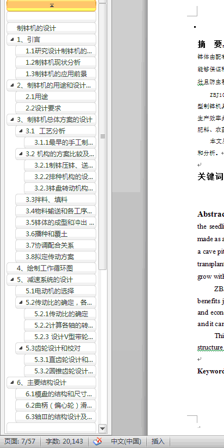Screen dimensions: 224x448
Task: Click the 关键词 heading in document
Action: pyautogui.click(x=210, y=176)
